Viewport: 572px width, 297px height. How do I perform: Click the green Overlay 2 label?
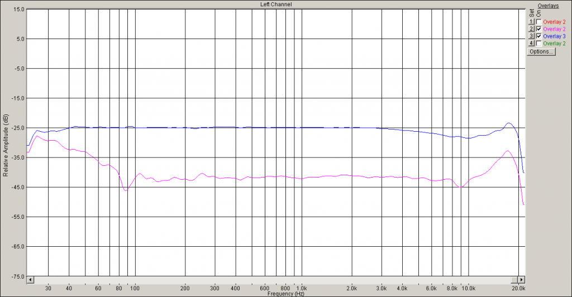click(x=554, y=44)
